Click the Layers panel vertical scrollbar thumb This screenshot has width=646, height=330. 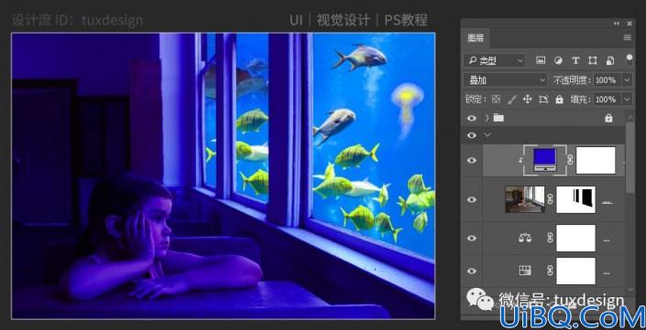630,157
